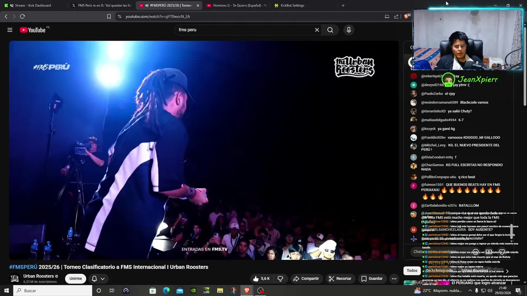Like the video (5,6 K)
Viewport: 527px width, 296px height.
point(261,279)
